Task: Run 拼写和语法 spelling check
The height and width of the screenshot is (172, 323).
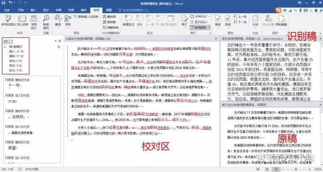Action: (9, 20)
